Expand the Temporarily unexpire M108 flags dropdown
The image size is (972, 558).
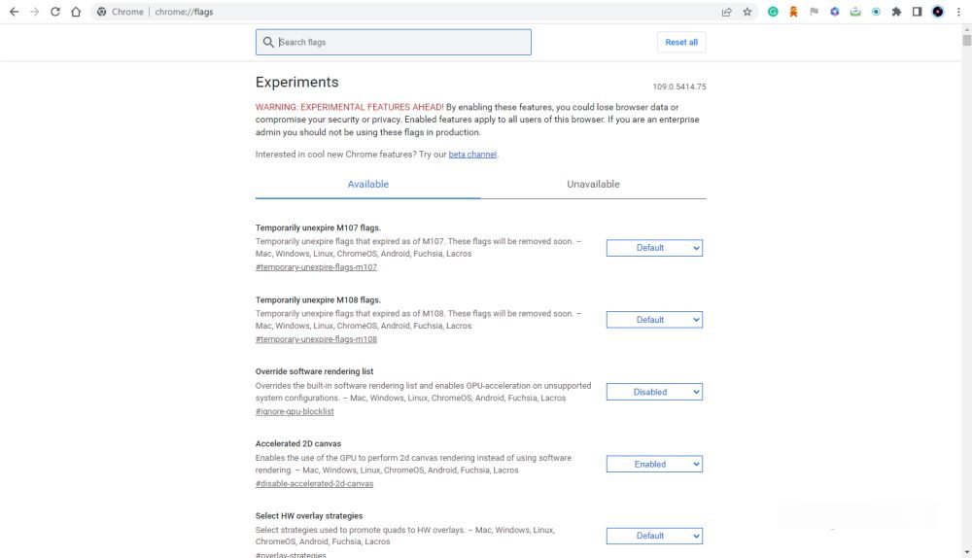tap(654, 320)
